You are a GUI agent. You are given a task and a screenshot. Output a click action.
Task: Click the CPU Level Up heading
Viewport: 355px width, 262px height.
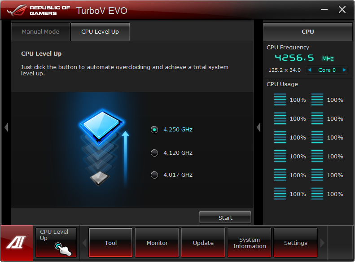click(41, 54)
